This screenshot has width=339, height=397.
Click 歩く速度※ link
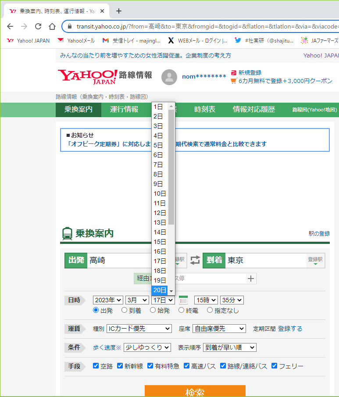[x=107, y=347]
